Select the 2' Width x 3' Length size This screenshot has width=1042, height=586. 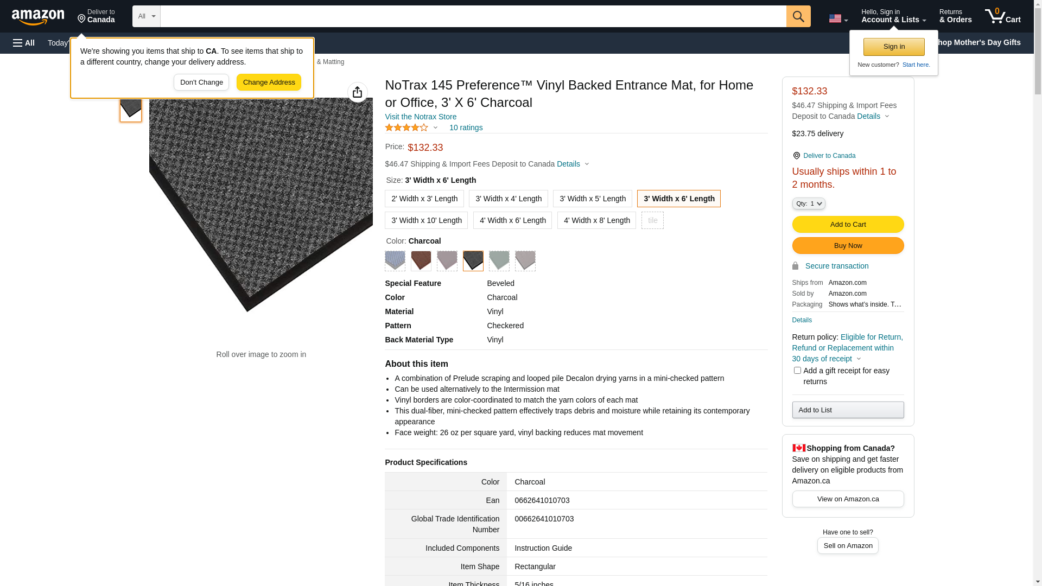[424, 199]
